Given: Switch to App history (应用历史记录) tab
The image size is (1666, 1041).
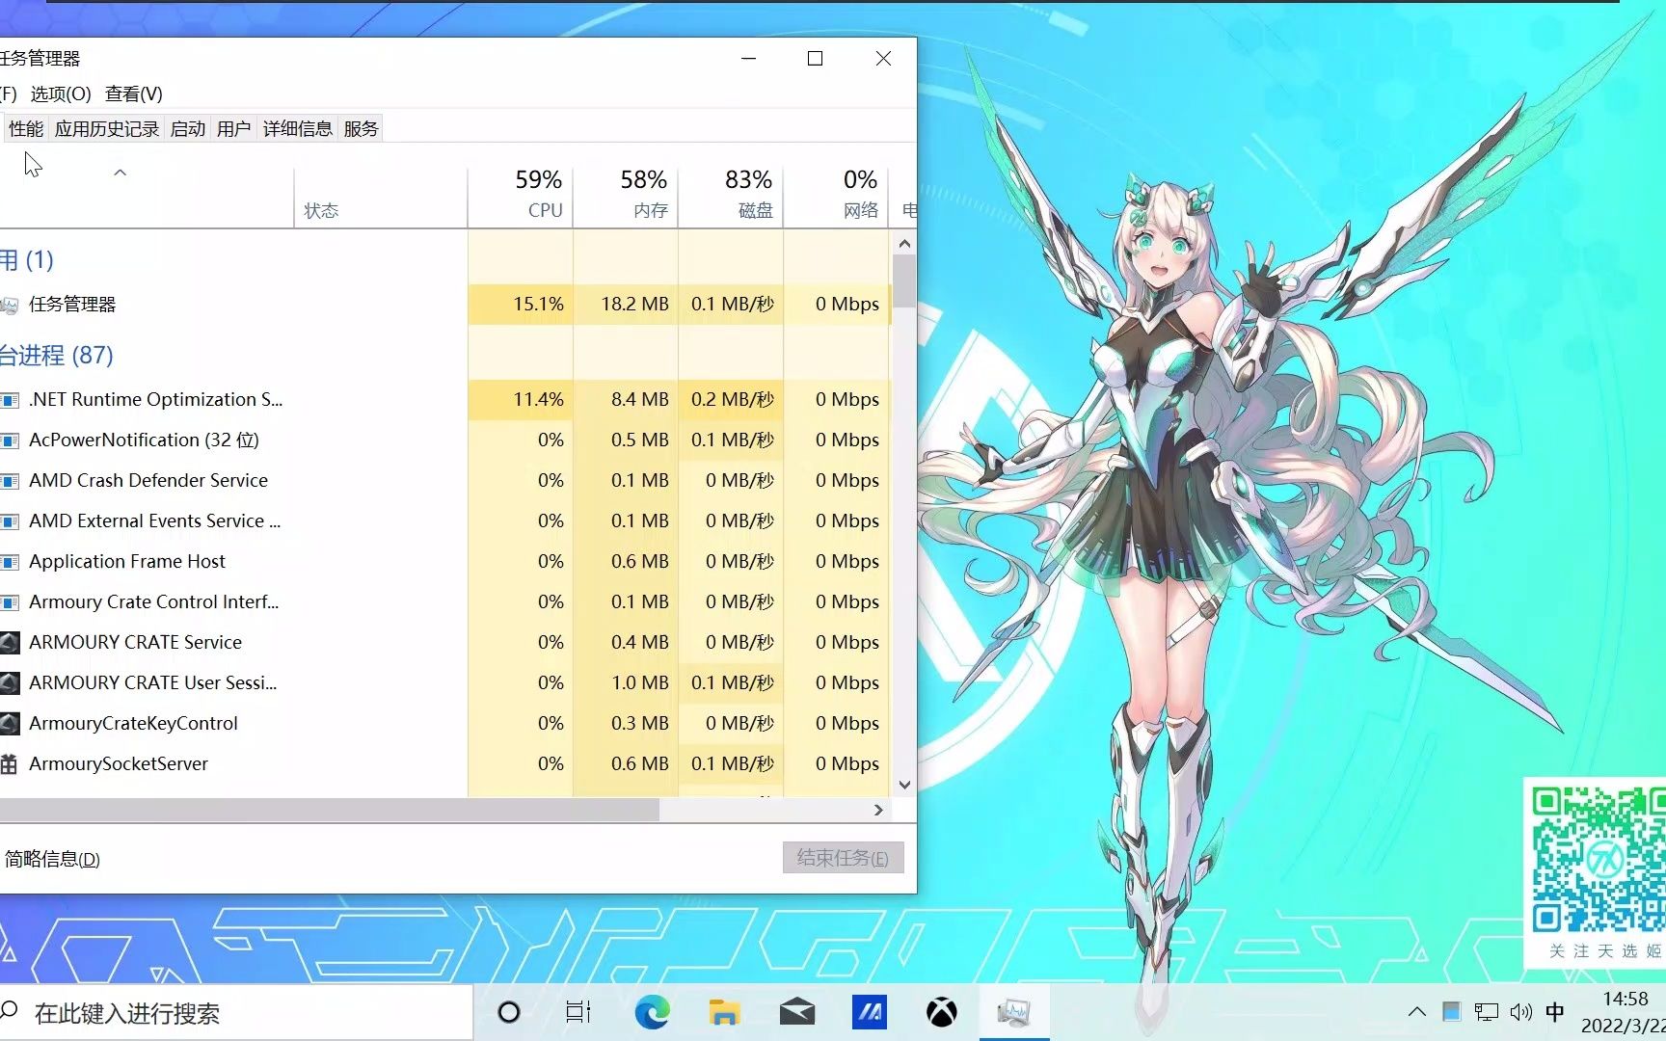Looking at the screenshot, I should coord(107,129).
